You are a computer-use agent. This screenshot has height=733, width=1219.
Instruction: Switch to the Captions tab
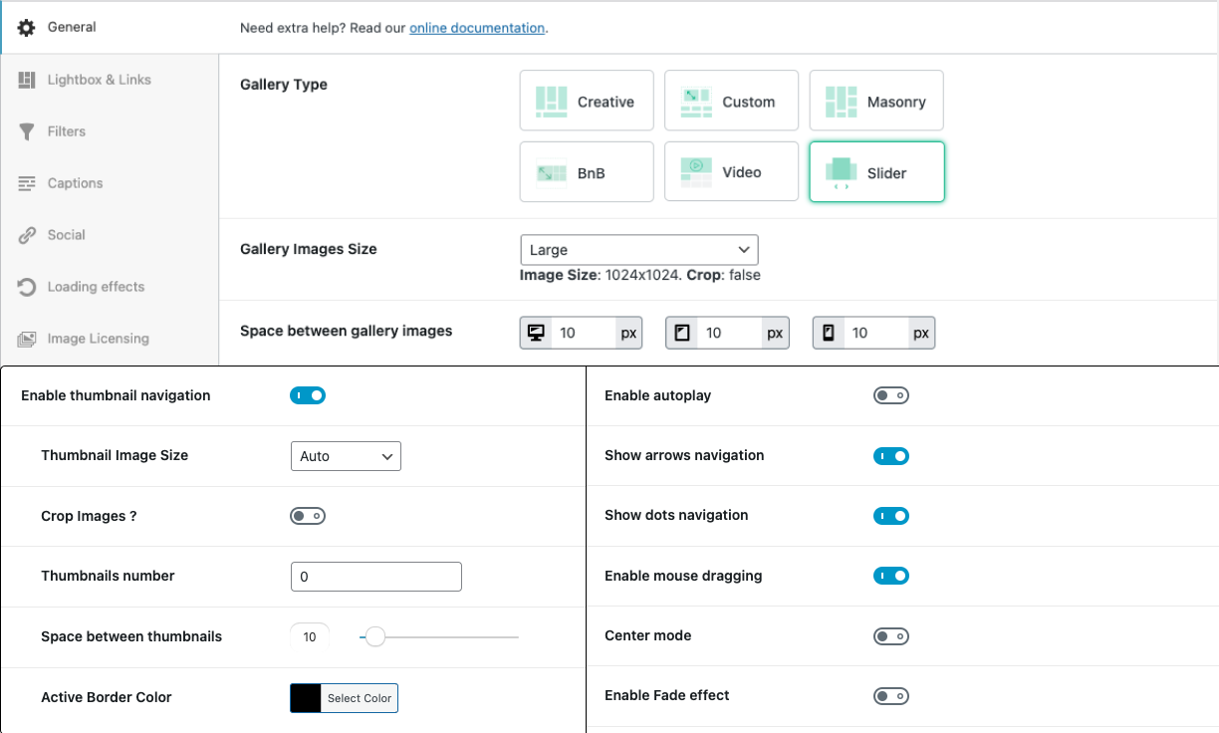tap(75, 183)
